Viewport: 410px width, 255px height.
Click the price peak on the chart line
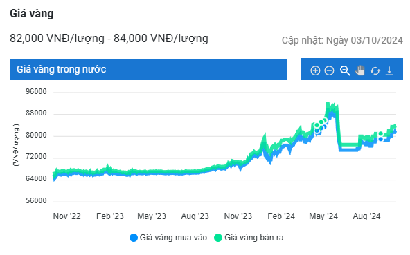pyautogui.click(x=328, y=104)
